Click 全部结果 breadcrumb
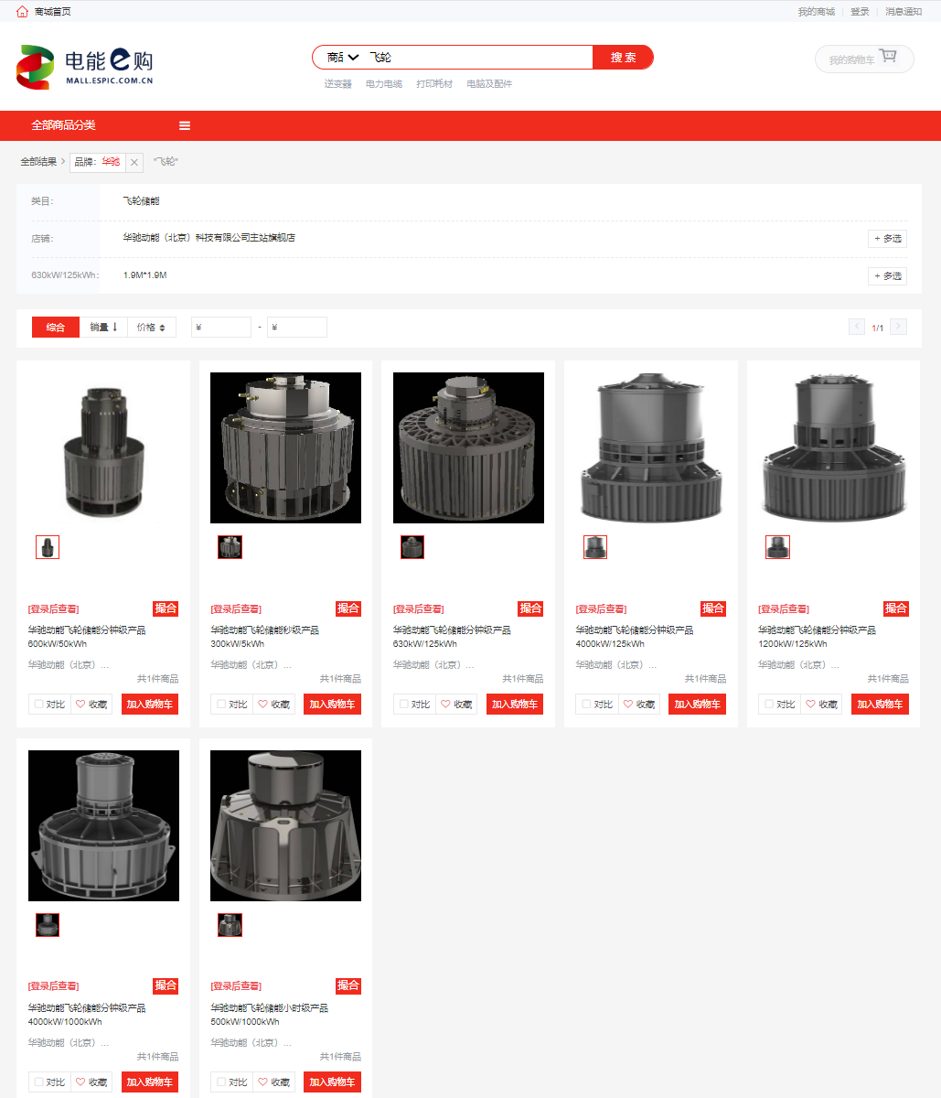 (x=38, y=162)
